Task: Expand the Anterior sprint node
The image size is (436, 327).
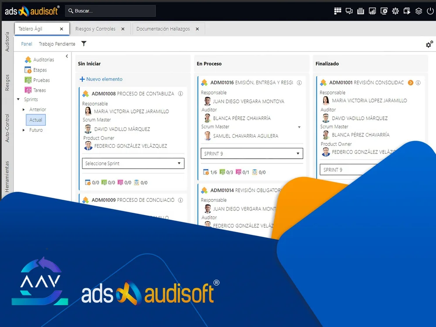Action: 24,109
